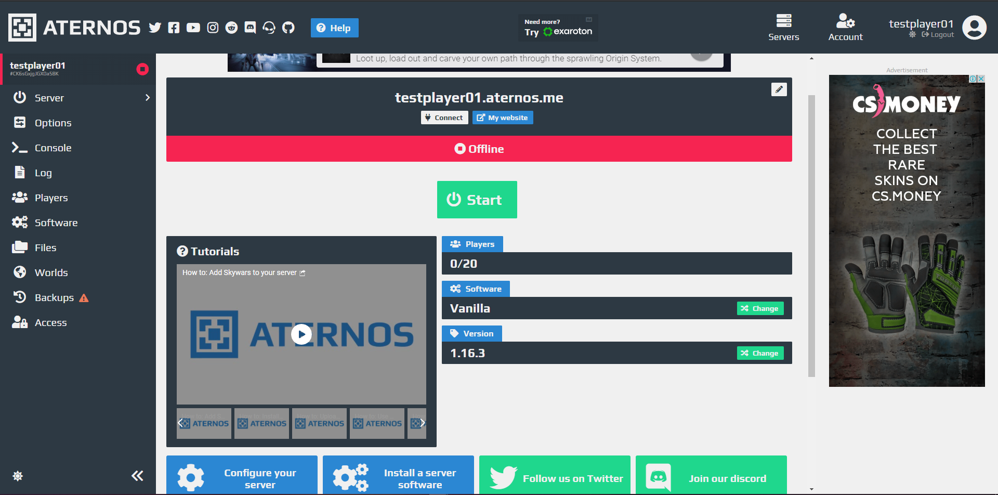Edit server address with the pencil icon
This screenshot has height=495, width=998.
pyautogui.click(x=779, y=89)
